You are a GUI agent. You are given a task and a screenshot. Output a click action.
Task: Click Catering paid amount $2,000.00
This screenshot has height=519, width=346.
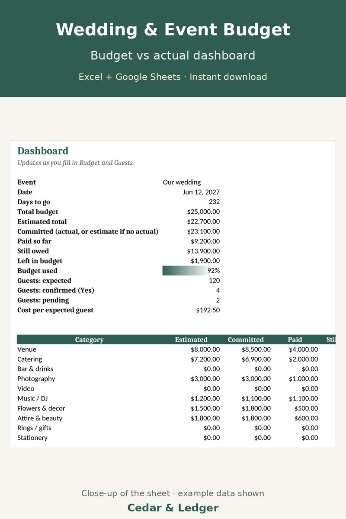pyautogui.click(x=303, y=359)
